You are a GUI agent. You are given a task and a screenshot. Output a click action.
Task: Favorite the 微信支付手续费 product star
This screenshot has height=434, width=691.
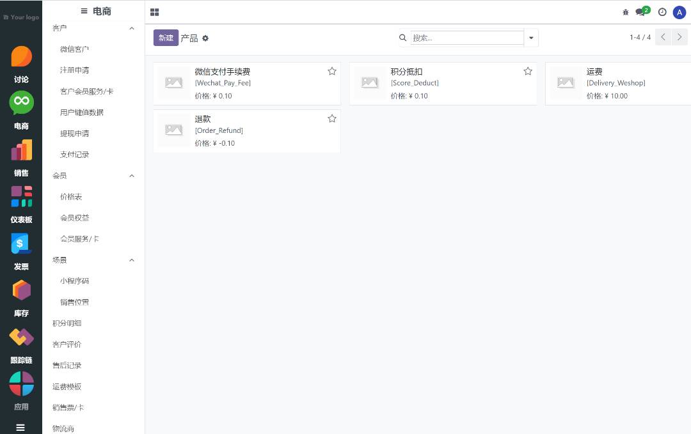(x=332, y=72)
